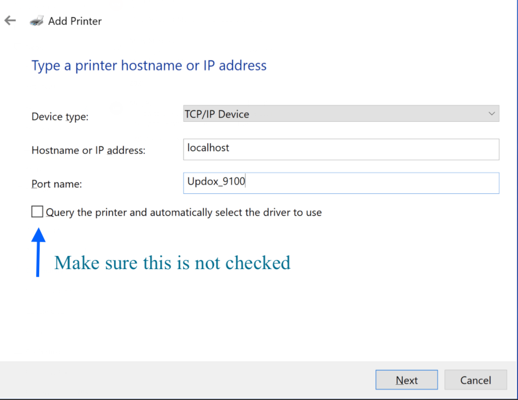Place cursor on 'Updox_9100' text
Screen dimensions: 518x400
point(216,181)
